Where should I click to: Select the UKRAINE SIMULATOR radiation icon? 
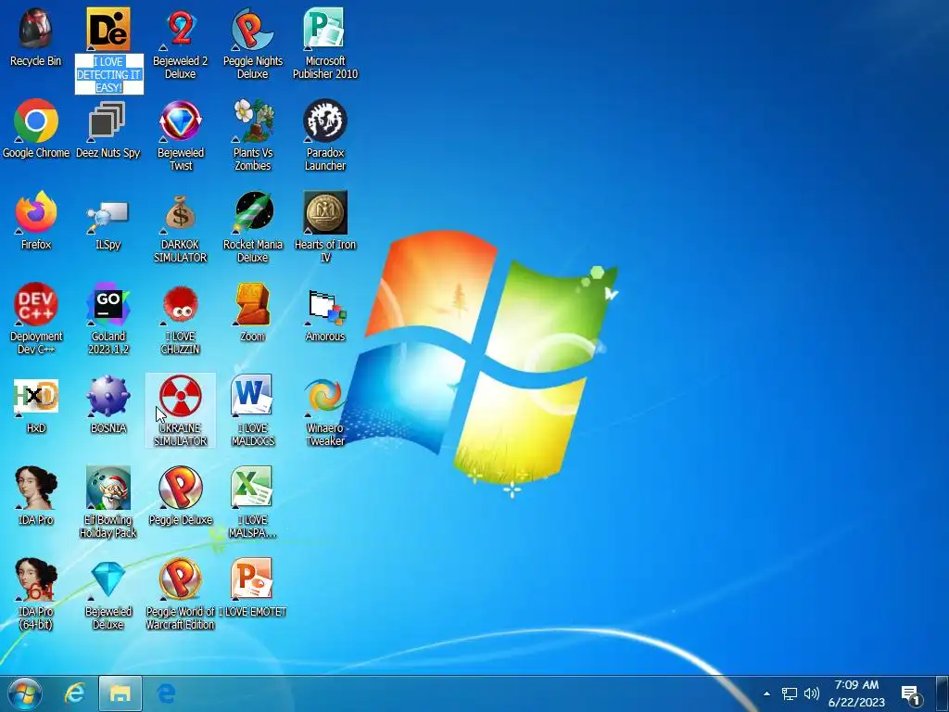coord(181,396)
